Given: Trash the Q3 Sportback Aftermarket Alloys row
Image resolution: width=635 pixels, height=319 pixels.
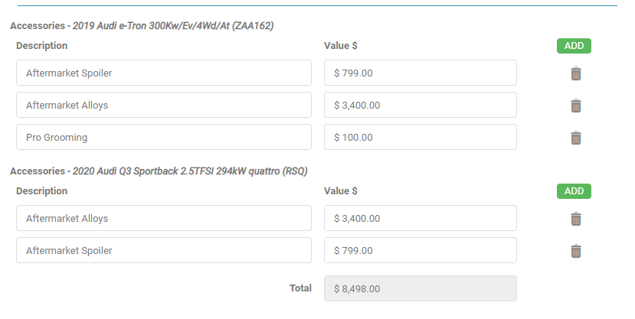Looking at the screenshot, I should coord(576,219).
